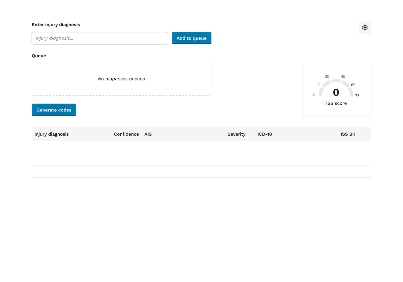Click the Severity column header
The width and height of the screenshot is (403, 282).
(236, 134)
